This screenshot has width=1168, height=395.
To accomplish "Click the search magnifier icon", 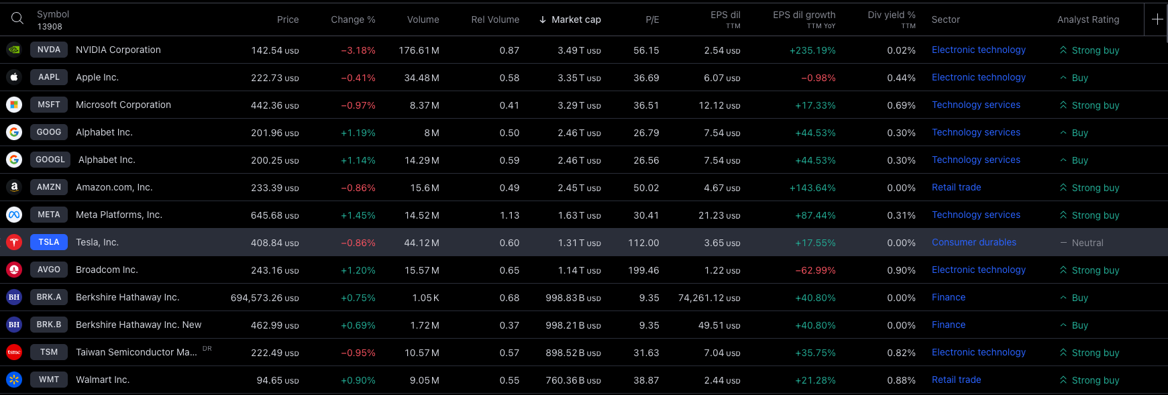I will click(x=17, y=19).
